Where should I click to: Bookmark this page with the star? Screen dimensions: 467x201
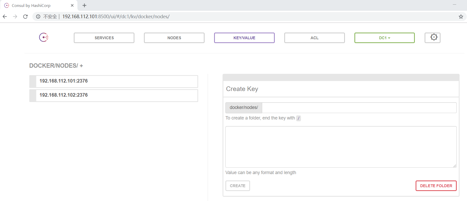click(x=461, y=17)
